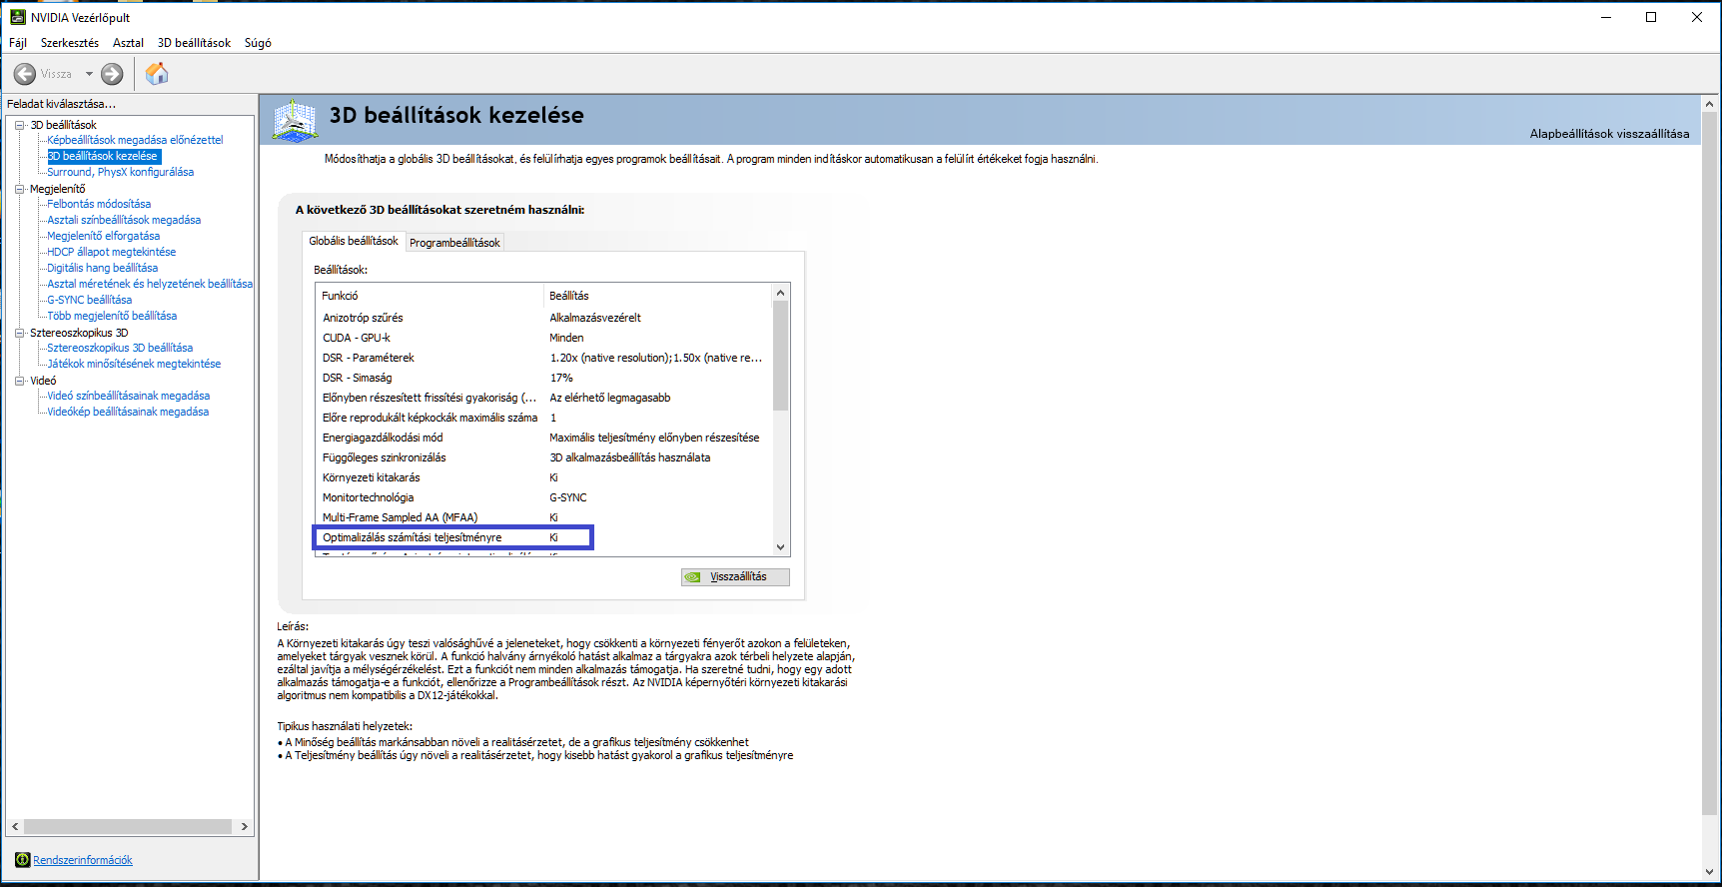Select Előnyben részesített frissítési gyakoriság row

pyautogui.click(x=544, y=398)
